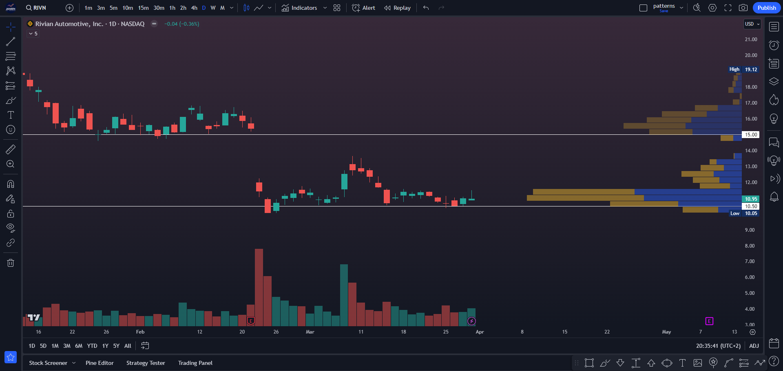This screenshot has width=783, height=371.
Task: Open the forecasting and measurement tools
Action: pyautogui.click(x=11, y=86)
